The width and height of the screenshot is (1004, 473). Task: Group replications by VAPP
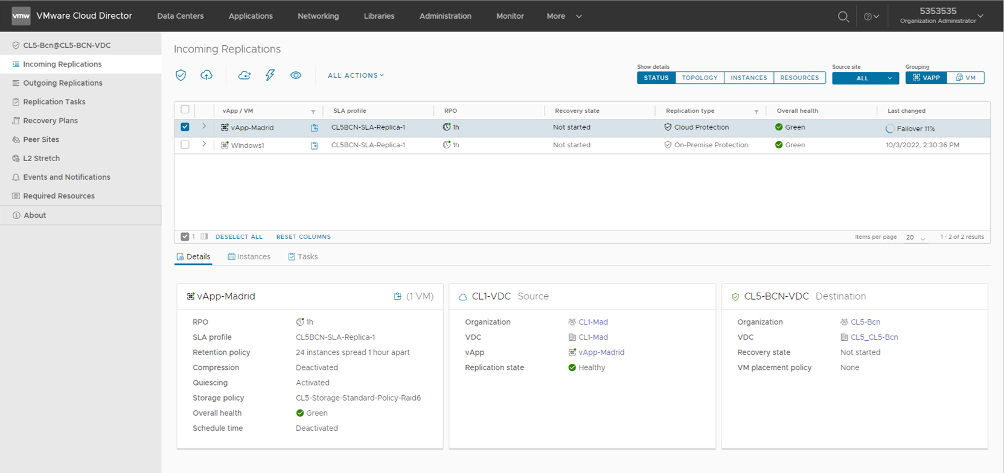click(926, 78)
